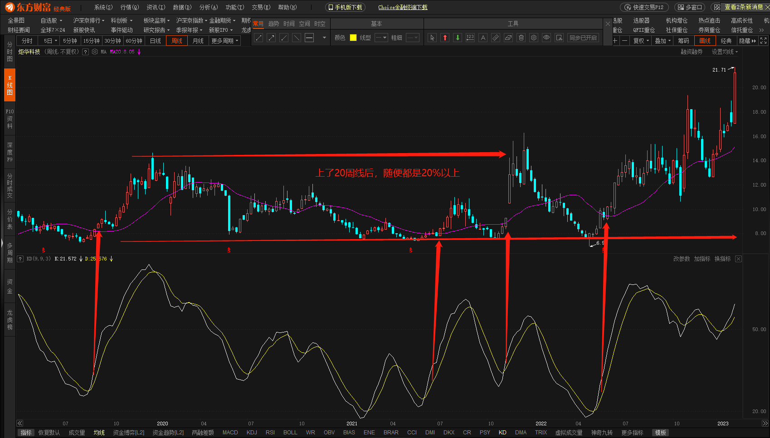The height and width of the screenshot is (438, 770).
Task: Open 复权 adjustment dropdown
Action: point(641,41)
